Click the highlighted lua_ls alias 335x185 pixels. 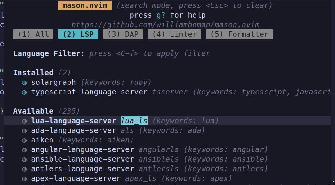tap(134, 121)
